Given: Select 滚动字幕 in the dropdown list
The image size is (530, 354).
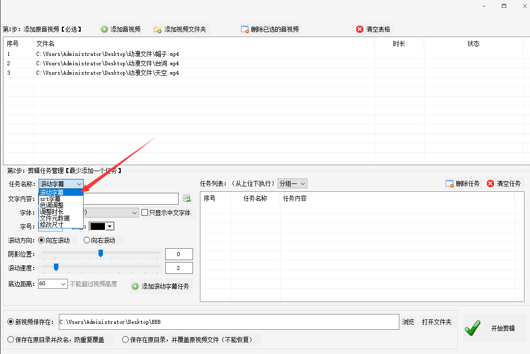Looking at the screenshot, I should pyautogui.click(x=61, y=192).
